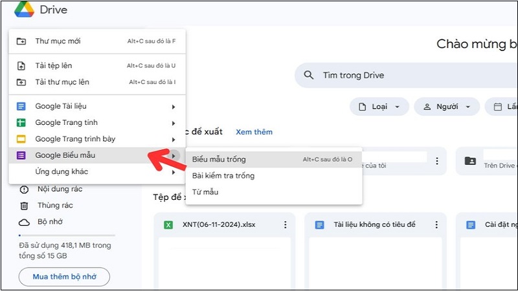Viewport: 518px width, 291px height.
Task: Click the storage usage progress bar
Action: tap(67, 235)
